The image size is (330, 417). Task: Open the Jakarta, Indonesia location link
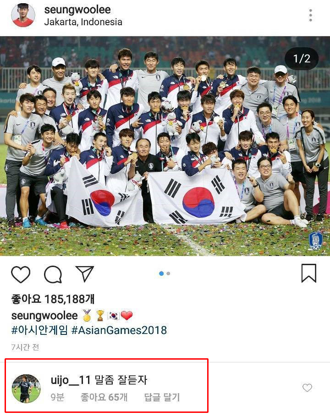click(x=83, y=22)
